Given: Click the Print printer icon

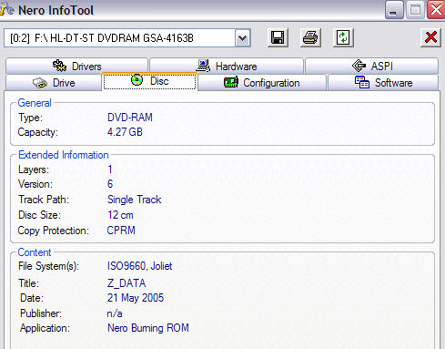Looking at the screenshot, I should tap(310, 38).
